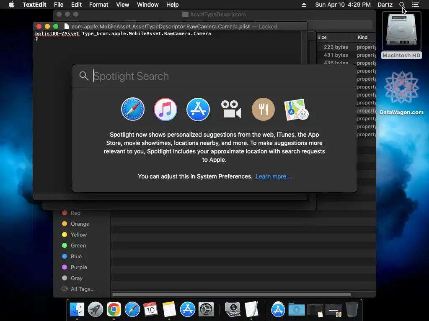Image resolution: width=429 pixels, height=321 pixels.
Task: Click the fork and knife nearby locations icon
Action: [x=263, y=109]
